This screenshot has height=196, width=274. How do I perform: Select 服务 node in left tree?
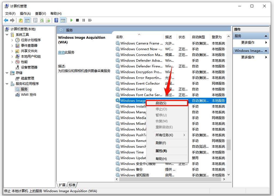click(x=24, y=89)
